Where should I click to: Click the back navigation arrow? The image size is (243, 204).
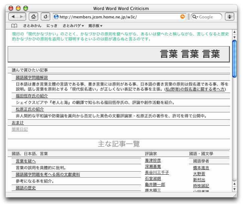[13, 17]
